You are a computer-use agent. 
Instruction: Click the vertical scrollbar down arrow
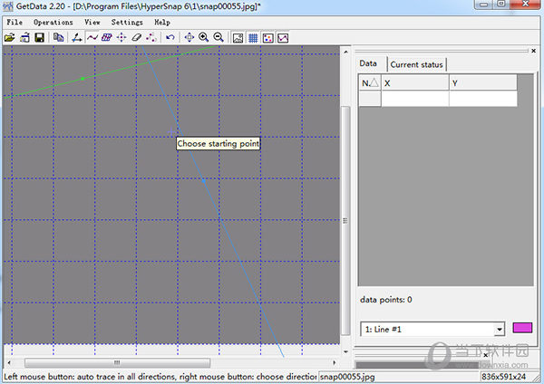click(x=345, y=351)
